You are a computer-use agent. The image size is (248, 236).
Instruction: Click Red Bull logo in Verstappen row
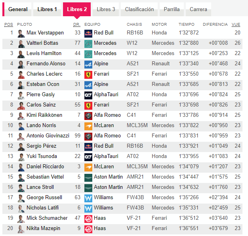[x=88, y=34]
